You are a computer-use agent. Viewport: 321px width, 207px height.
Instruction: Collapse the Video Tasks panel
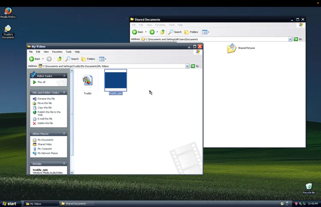tap(64, 76)
